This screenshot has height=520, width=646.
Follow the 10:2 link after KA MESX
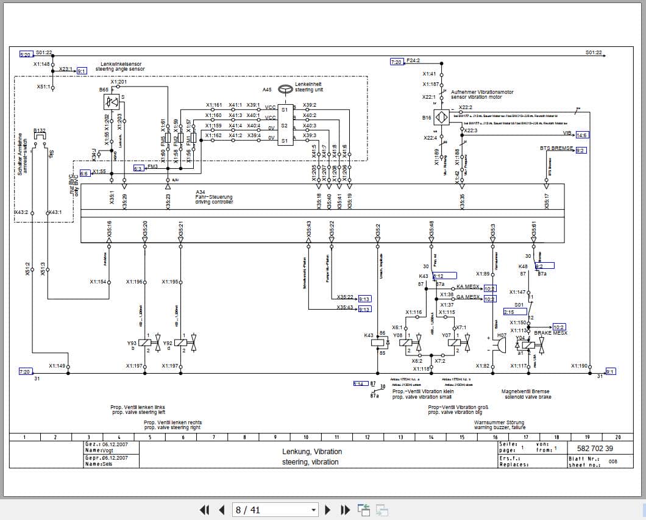489,288
